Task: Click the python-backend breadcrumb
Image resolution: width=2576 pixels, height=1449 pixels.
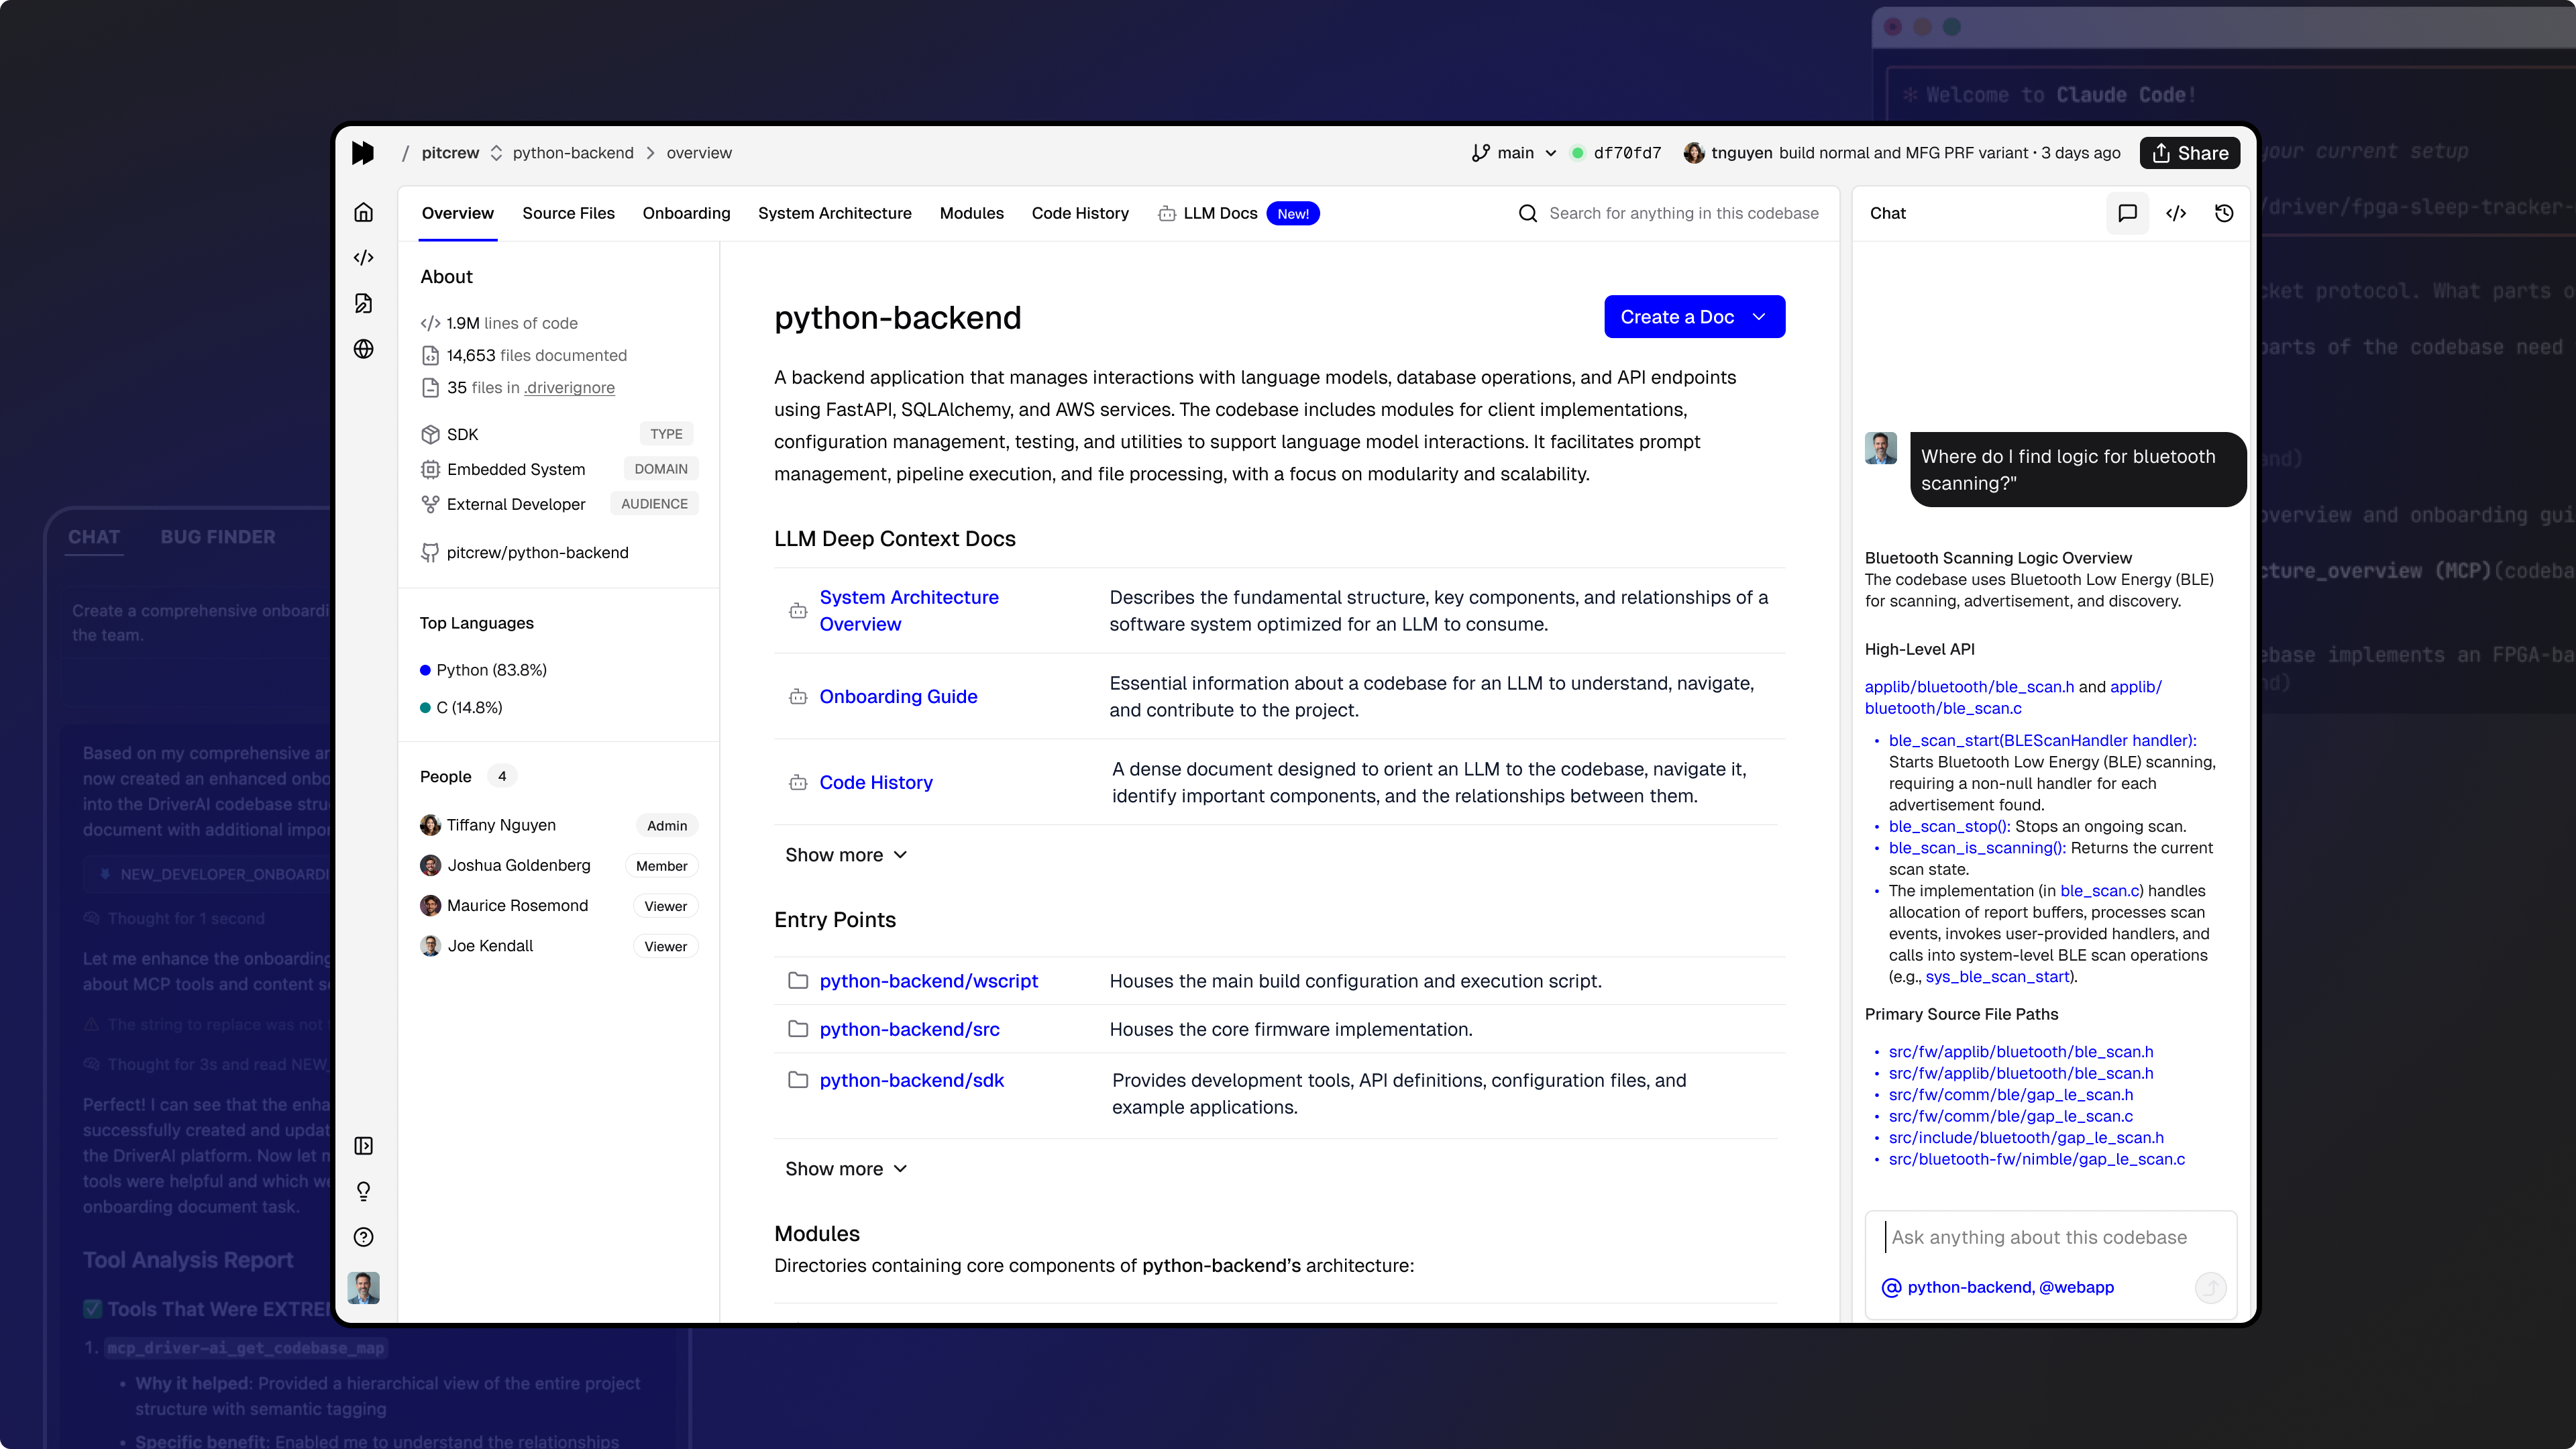Action: [573, 153]
